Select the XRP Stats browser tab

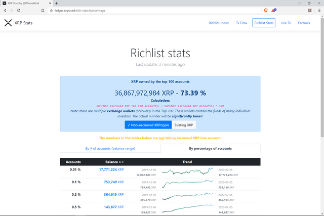tap(27, 4)
